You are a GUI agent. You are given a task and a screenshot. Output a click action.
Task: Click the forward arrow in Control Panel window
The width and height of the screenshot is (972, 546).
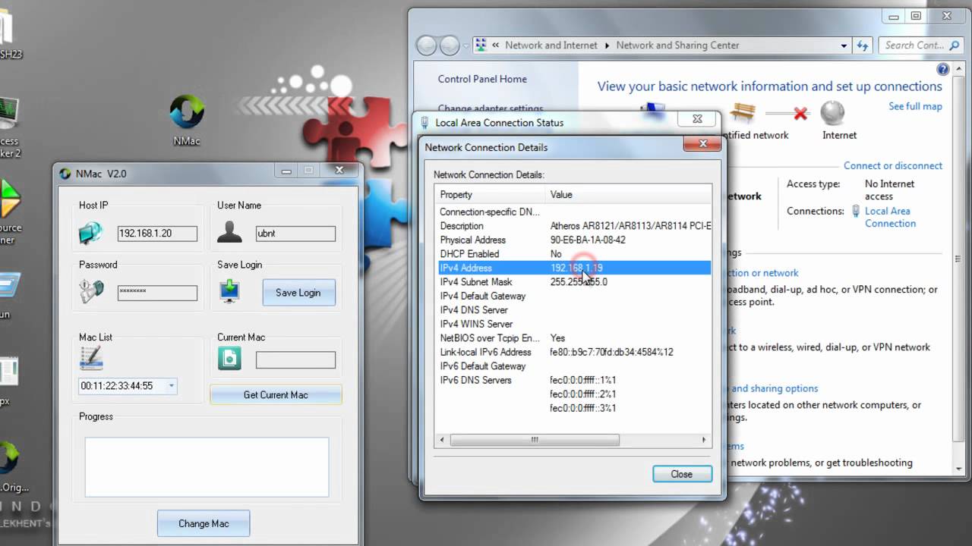point(450,45)
